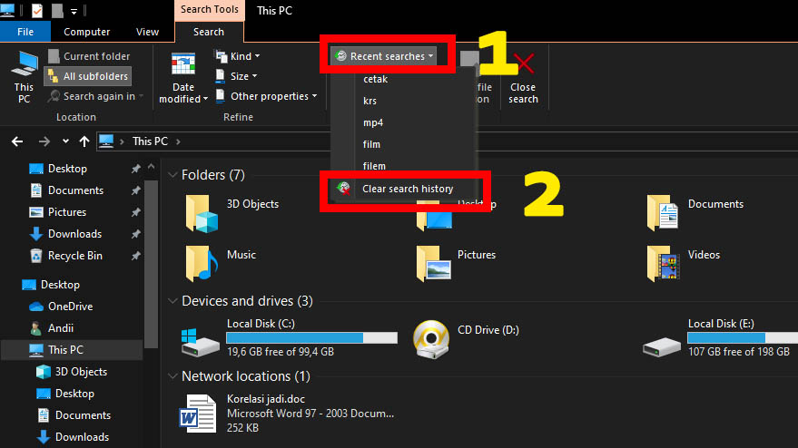Viewport: 798px width, 448px height.
Task: Select the 3D Objects folder icon
Action: 202,214
